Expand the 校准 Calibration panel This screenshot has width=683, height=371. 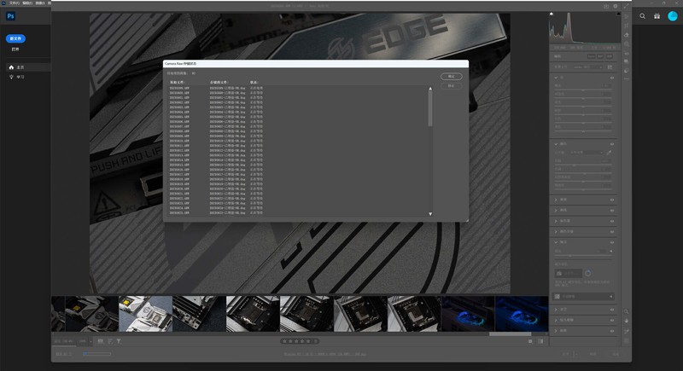pos(556,331)
